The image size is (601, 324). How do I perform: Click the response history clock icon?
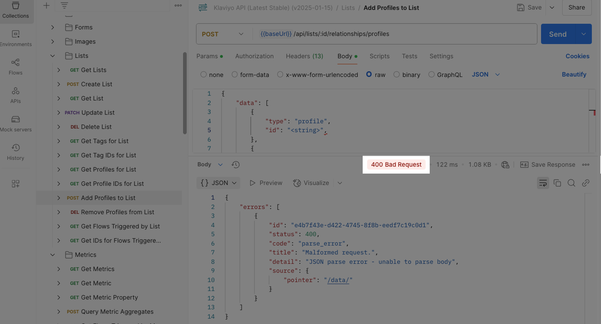pyautogui.click(x=236, y=164)
